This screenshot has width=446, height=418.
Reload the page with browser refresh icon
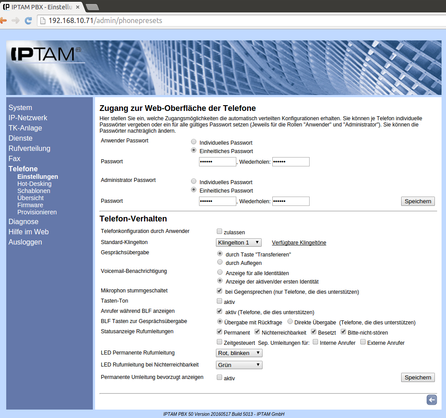[28, 20]
